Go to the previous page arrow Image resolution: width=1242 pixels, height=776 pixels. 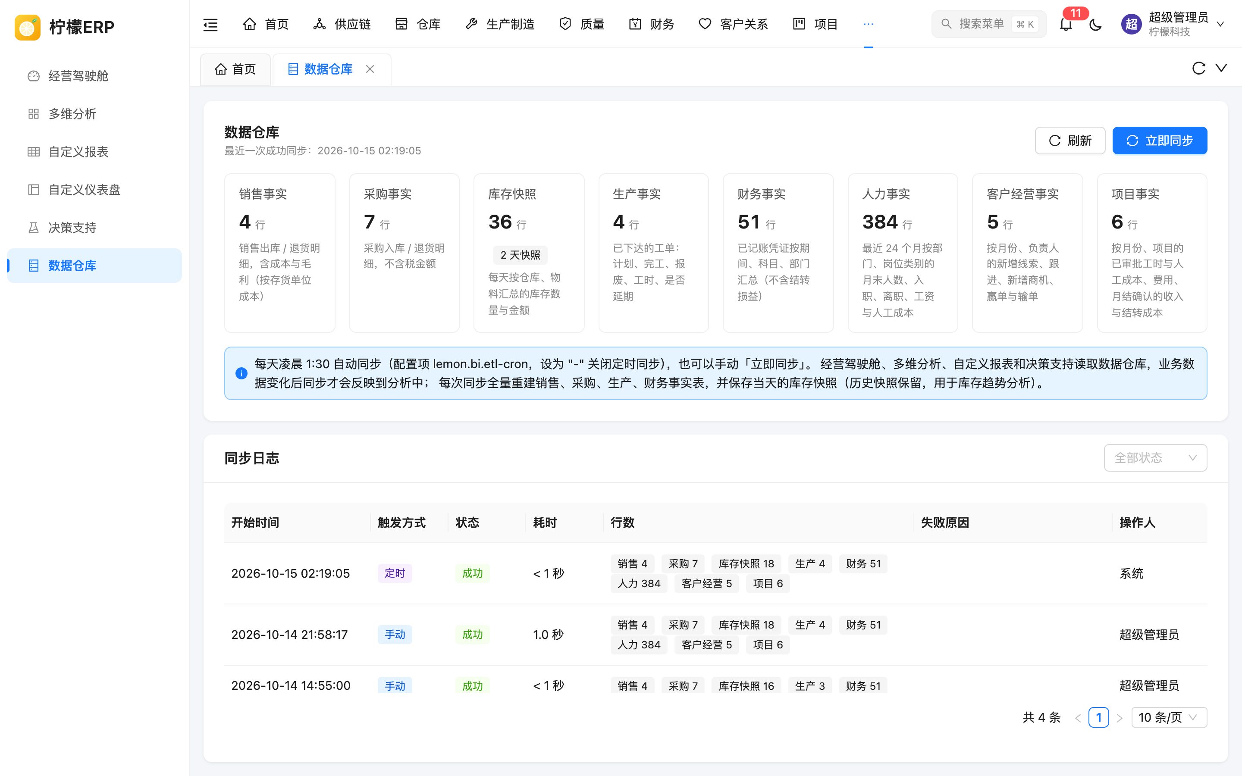(1078, 718)
